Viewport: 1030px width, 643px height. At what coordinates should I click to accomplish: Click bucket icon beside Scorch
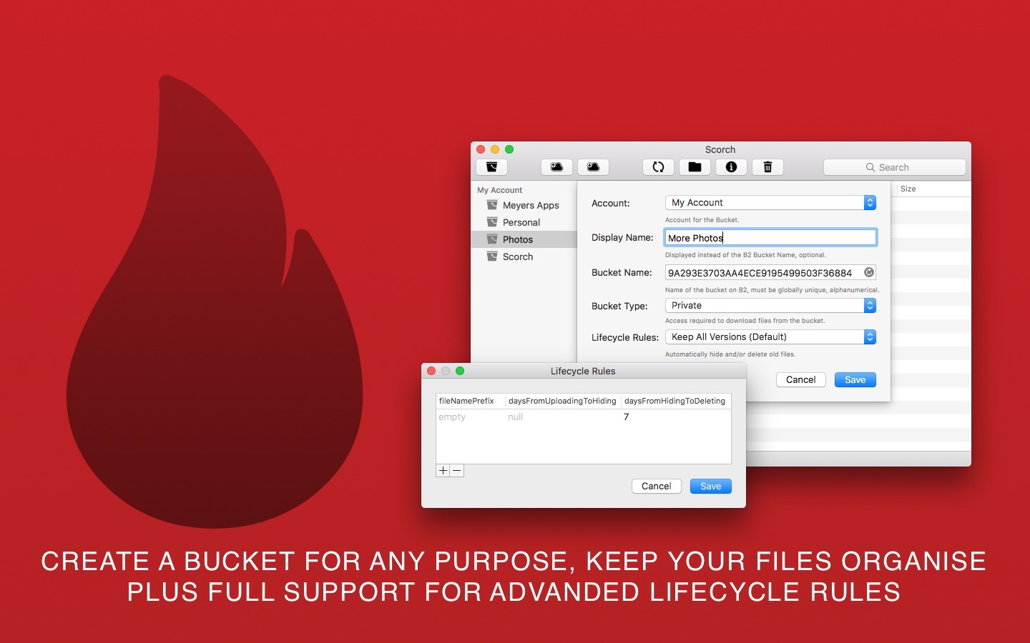tap(492, 256)
